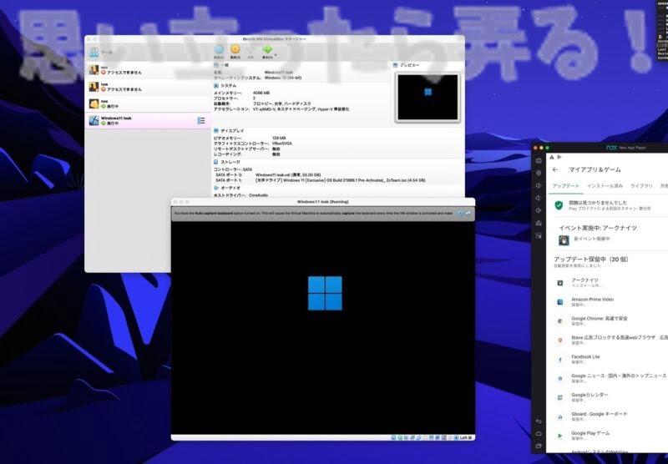Viewport: 668px width, 464px height.
Task: Switch to the Updates (アップデート) tab
Action: click(566, 186)
